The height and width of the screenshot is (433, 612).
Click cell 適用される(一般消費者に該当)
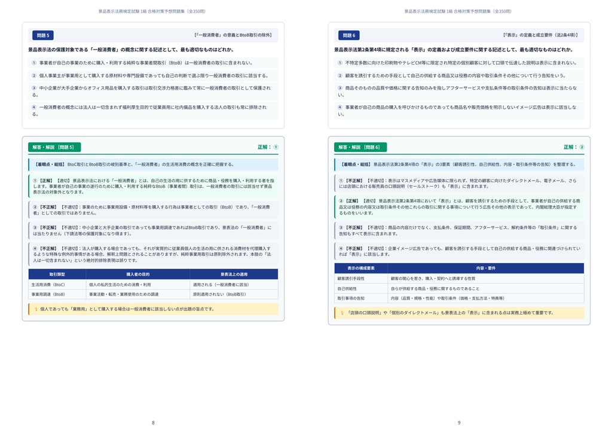(x=234, y=285)
